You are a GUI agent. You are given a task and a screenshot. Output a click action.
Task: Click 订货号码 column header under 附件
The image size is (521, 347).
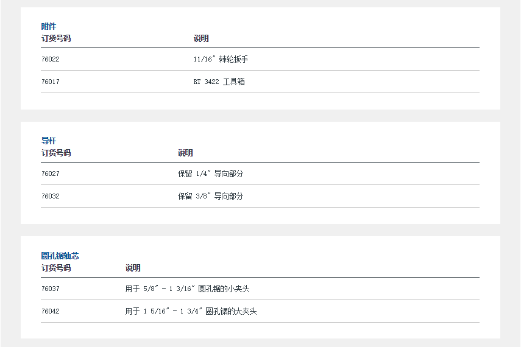(x=56, y=38)
